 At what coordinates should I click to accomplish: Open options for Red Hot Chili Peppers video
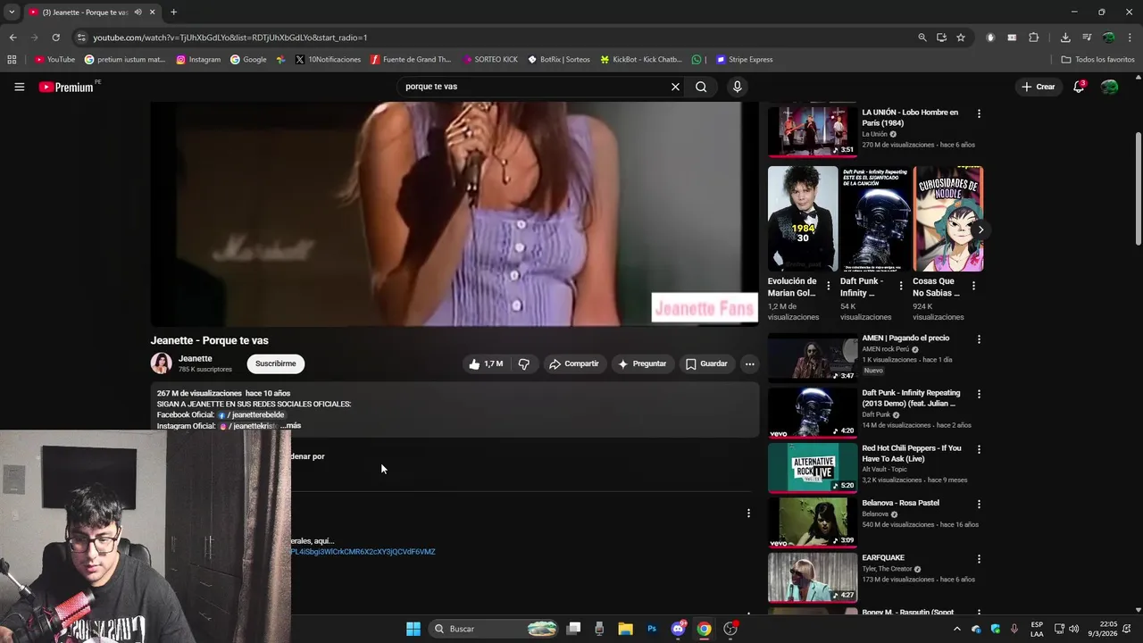979,449
